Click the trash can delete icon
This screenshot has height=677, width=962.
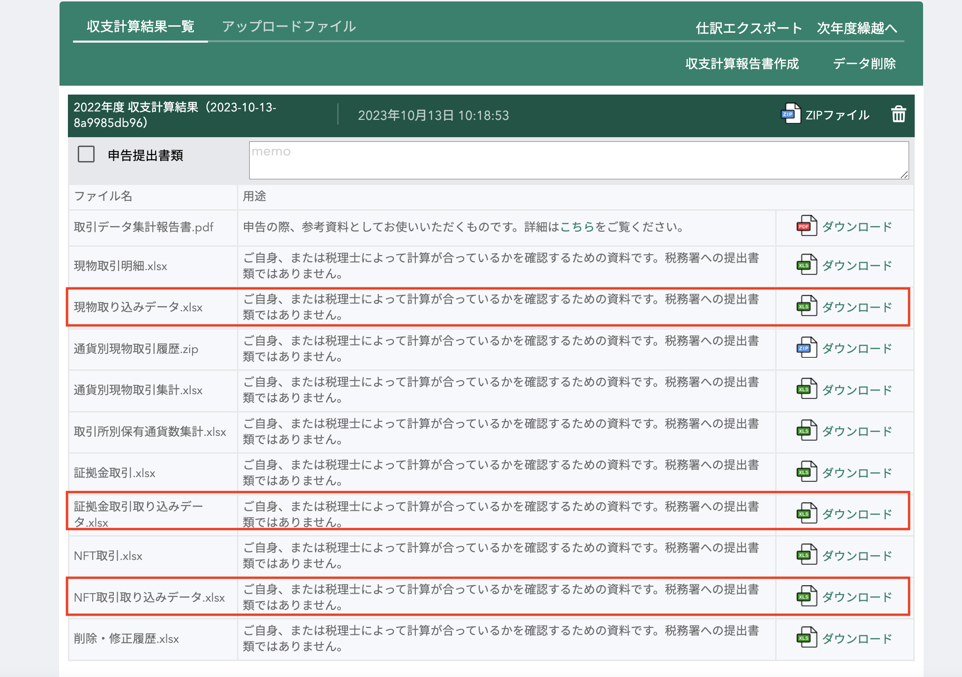tap(898, 114)
